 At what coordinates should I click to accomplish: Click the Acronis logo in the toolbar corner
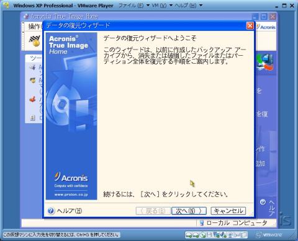click(266, 27)
